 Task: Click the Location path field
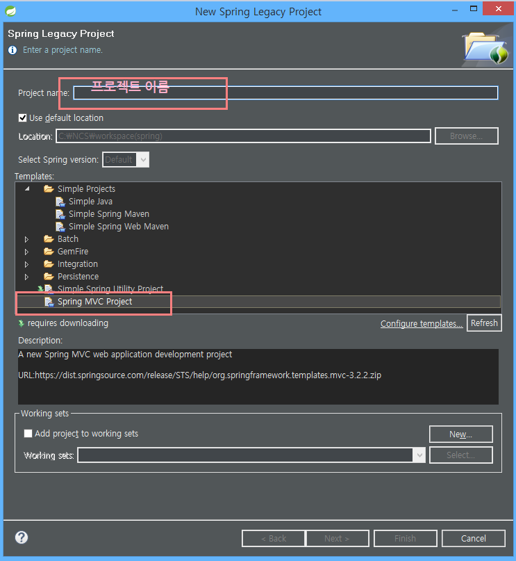(243, 136)
